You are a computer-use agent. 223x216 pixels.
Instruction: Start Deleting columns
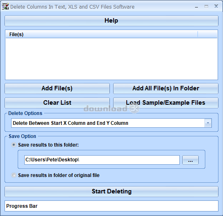pyautogui.click(x=111, y=191)
